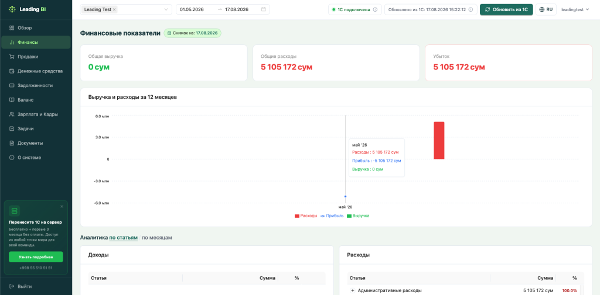Screen dimensions: 600x295
Task: Click the info icon next to 1С подключена
Action: [375, 9]
